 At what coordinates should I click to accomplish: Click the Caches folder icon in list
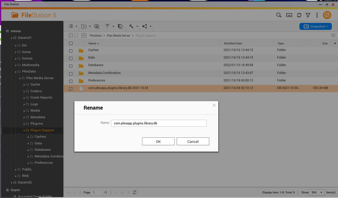click(81, 51)
